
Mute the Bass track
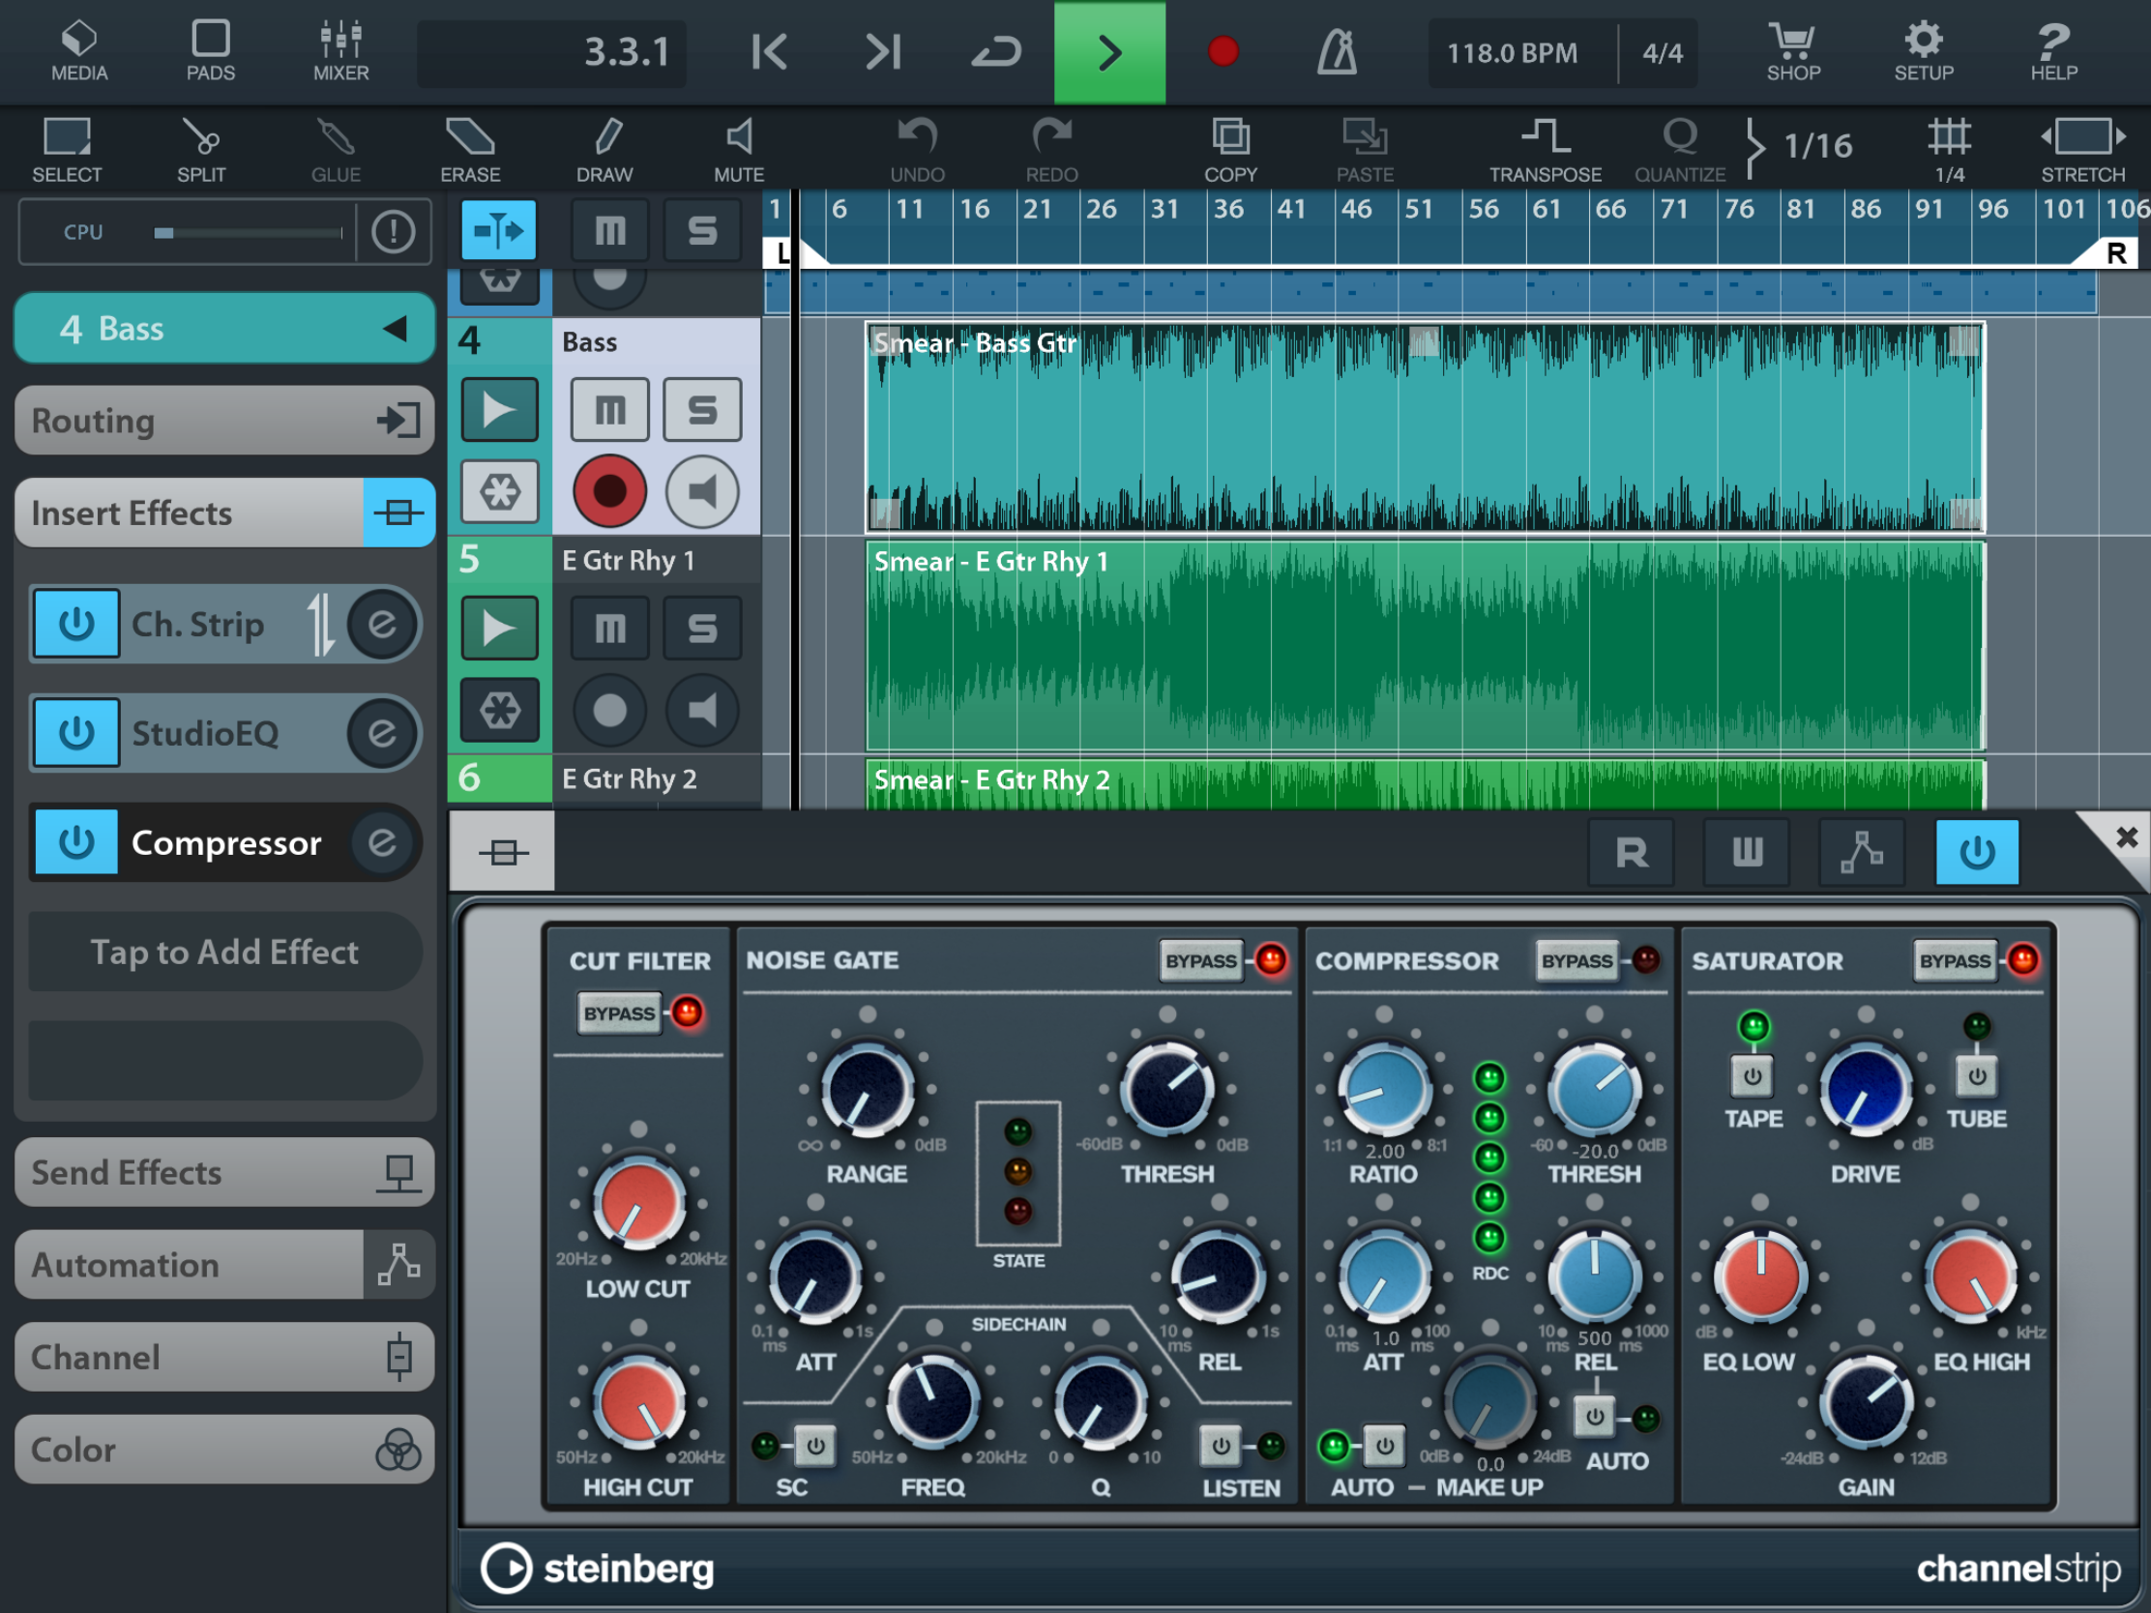[x=609, y=409]
